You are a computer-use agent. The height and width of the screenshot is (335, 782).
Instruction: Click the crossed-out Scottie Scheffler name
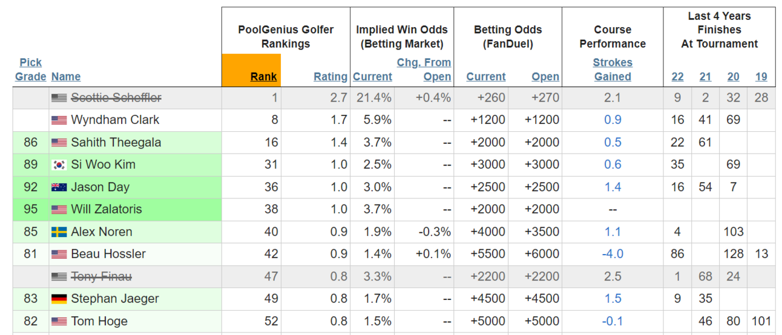click(x=116, y=97)
